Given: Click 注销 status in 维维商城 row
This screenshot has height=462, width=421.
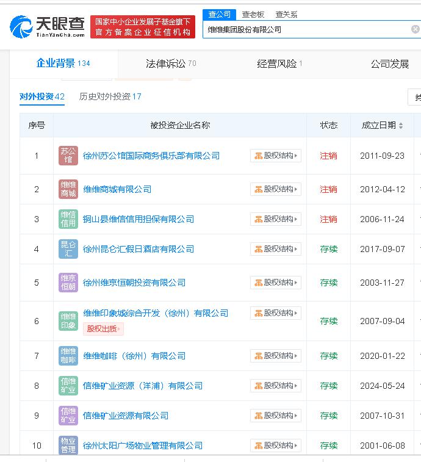Looking at the screenshot, I should 328,189.
